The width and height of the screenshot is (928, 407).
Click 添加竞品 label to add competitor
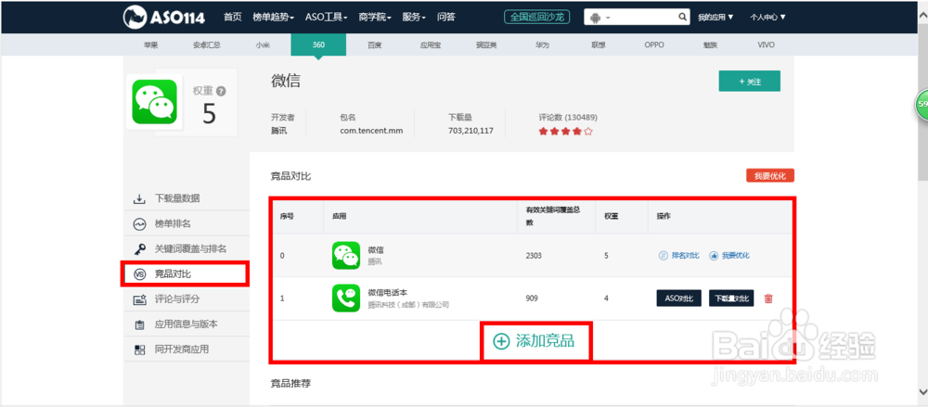[x=545, y=341]
